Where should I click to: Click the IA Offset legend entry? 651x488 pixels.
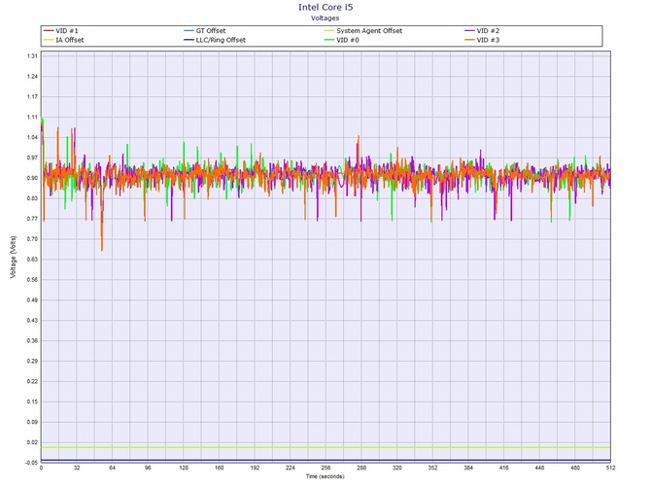point(63,40)
